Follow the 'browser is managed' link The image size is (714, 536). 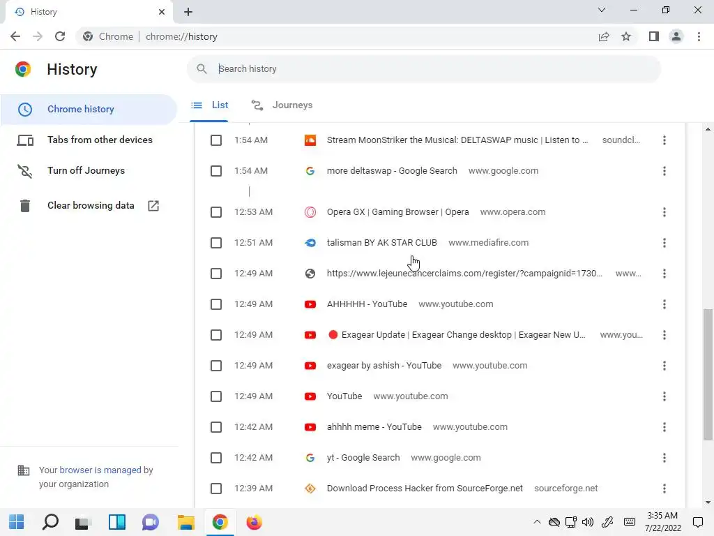pos(100,470)
